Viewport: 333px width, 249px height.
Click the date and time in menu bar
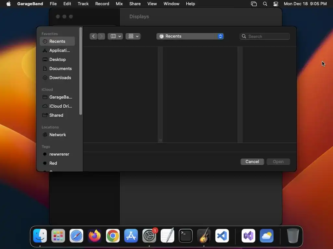click(305, 4)
